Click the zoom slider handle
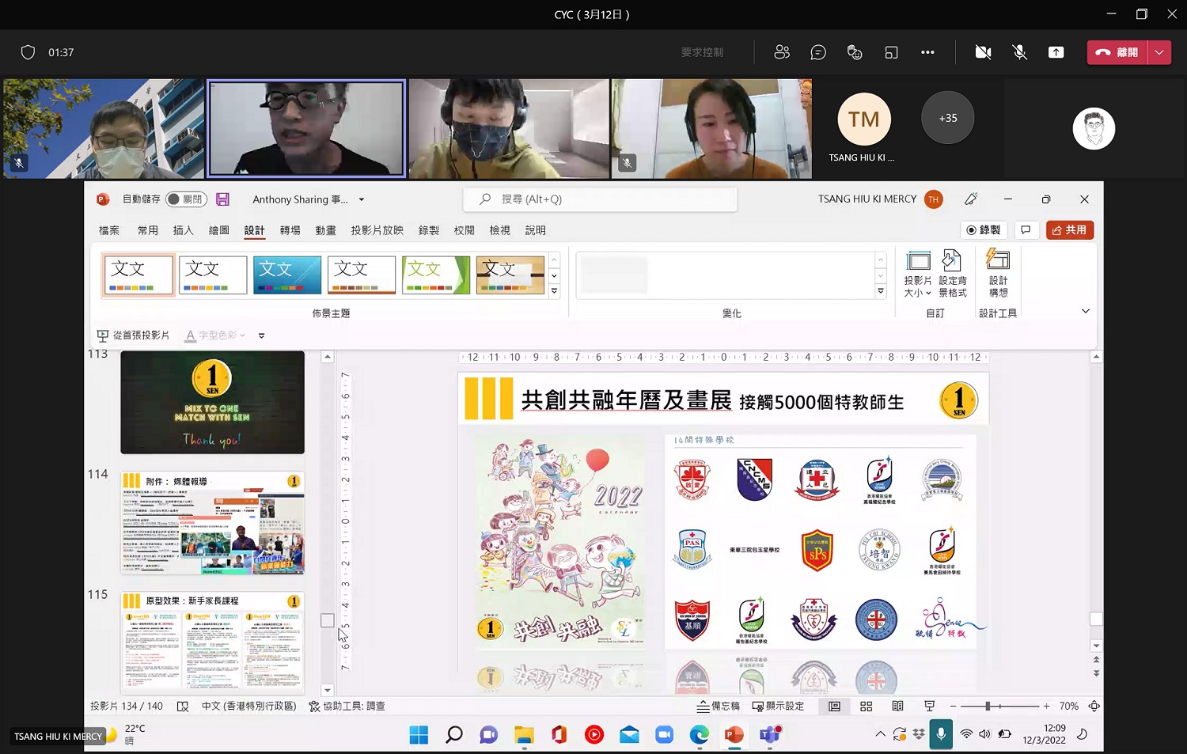The height and width of the screenshot is (754, 1187). tap(988, 706)
